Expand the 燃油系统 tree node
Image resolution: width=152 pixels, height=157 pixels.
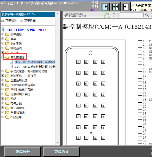coord(3,76)
